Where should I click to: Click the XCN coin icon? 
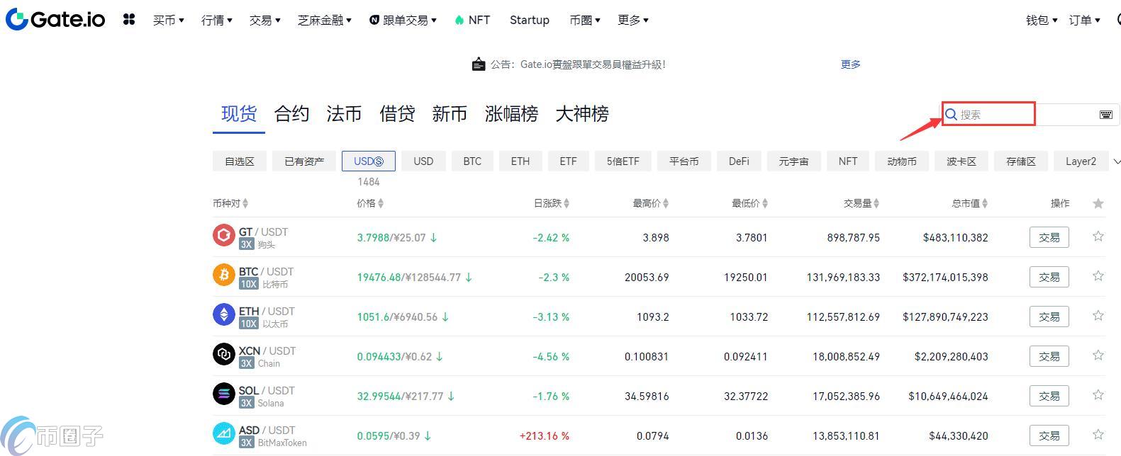pyautogui.click(x=224, y=354)
